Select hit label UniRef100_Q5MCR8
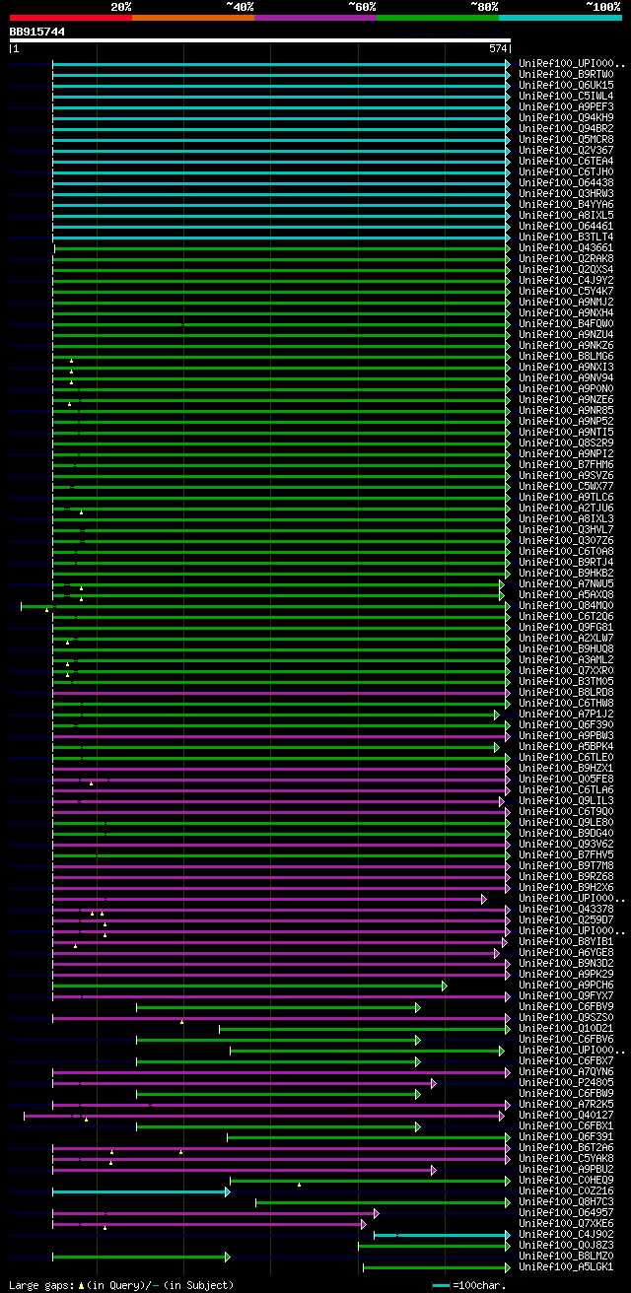The height and width of the screenshot is (1293, 631). click(x=566, y=139)
